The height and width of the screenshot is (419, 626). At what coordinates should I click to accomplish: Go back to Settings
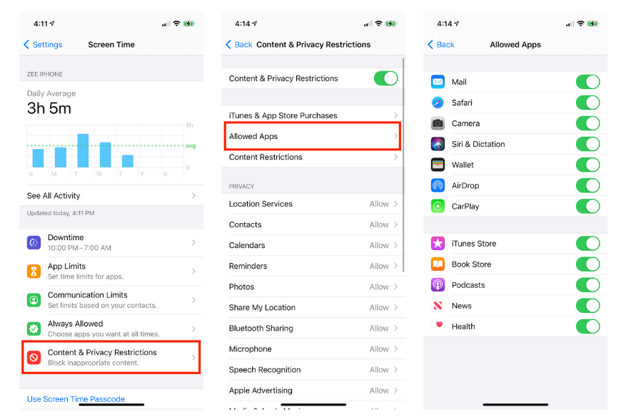coord(43,44)
